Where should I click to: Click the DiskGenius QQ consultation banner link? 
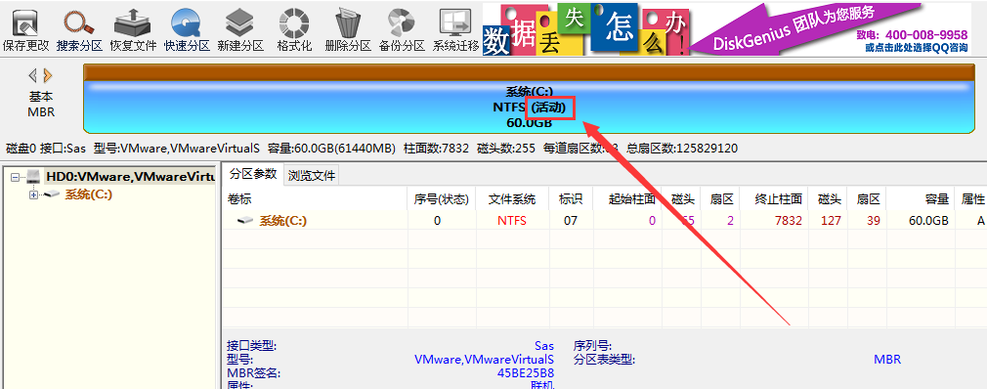click(916, 47)
